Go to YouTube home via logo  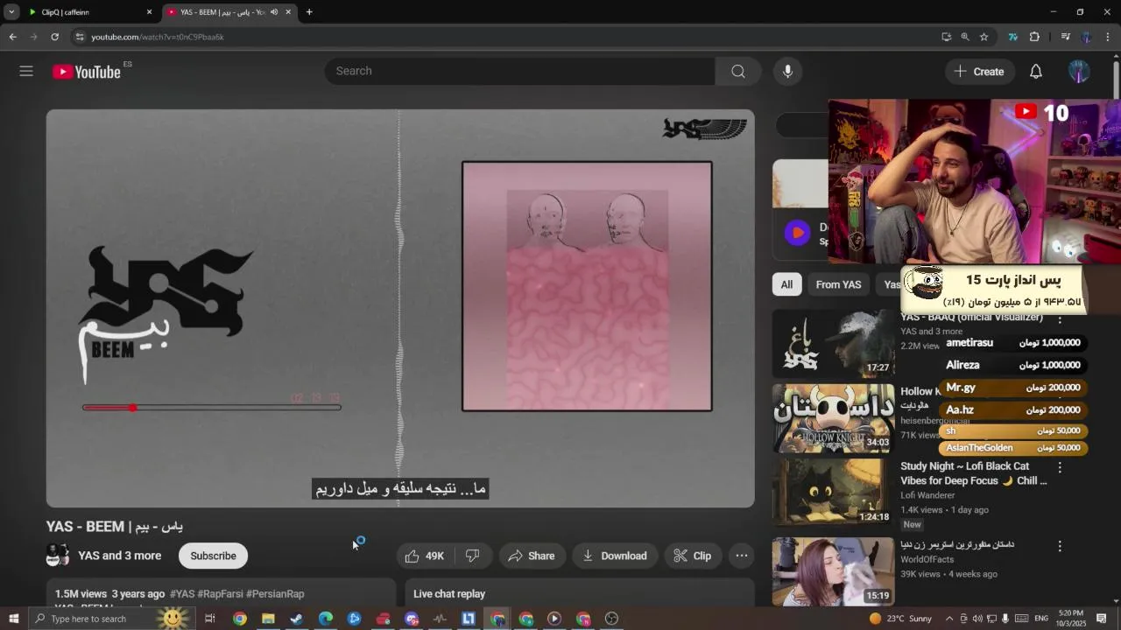click(x=86, y=72)
